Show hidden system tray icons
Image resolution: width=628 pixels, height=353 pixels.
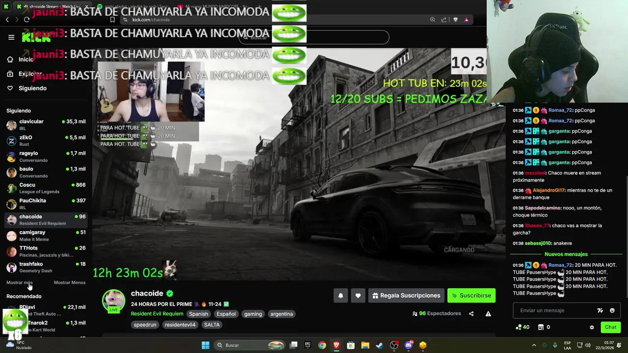click(x=534, y=345)
